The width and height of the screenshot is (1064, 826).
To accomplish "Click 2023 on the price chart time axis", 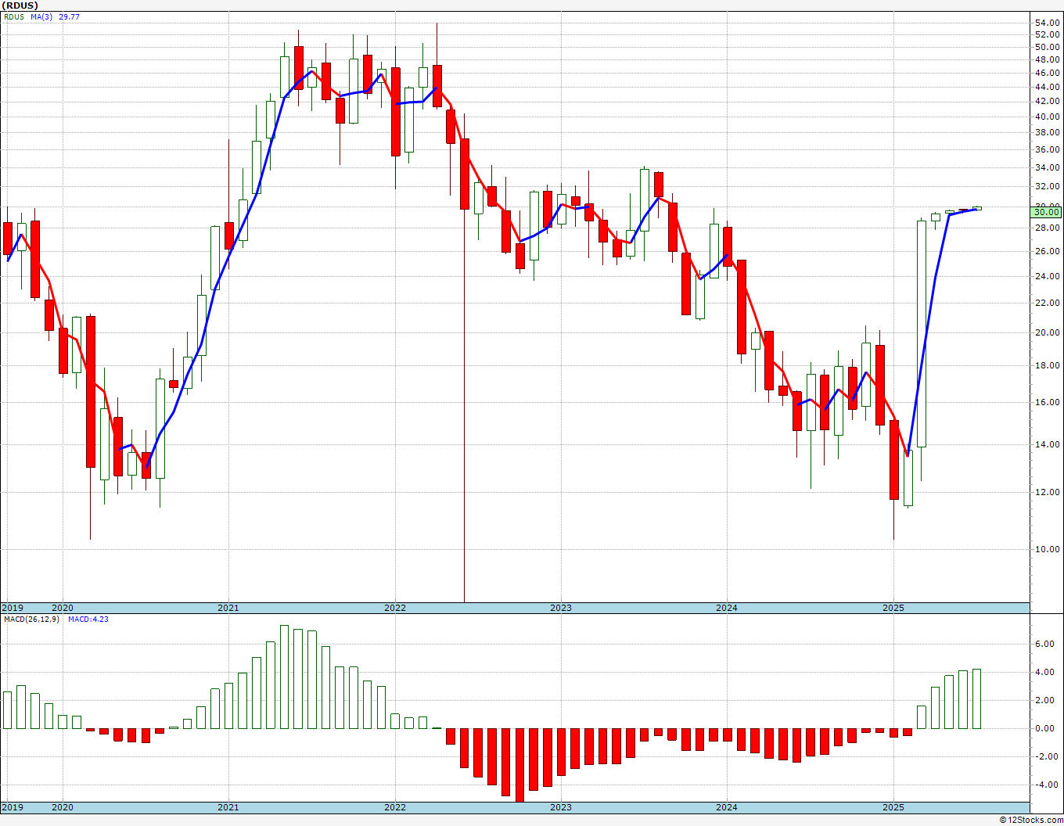I will tap(561, 608).
